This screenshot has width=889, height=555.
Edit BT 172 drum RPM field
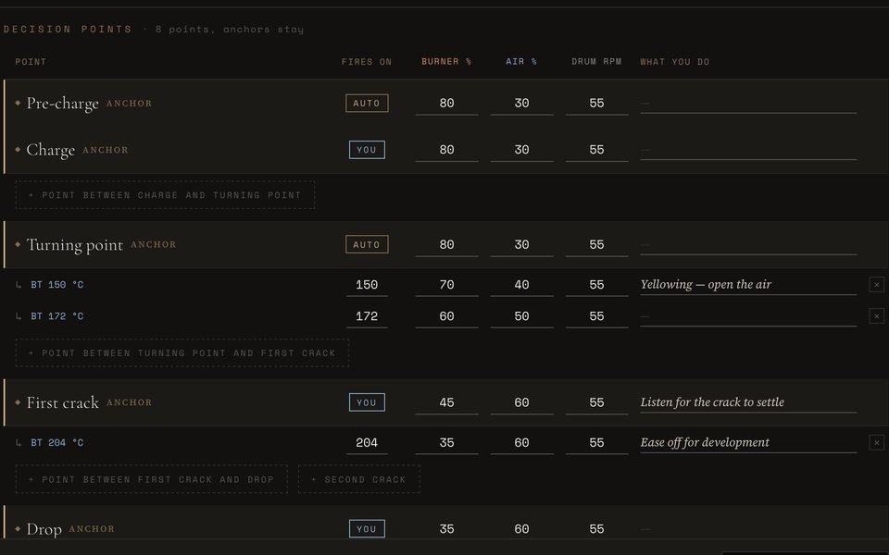596,316
